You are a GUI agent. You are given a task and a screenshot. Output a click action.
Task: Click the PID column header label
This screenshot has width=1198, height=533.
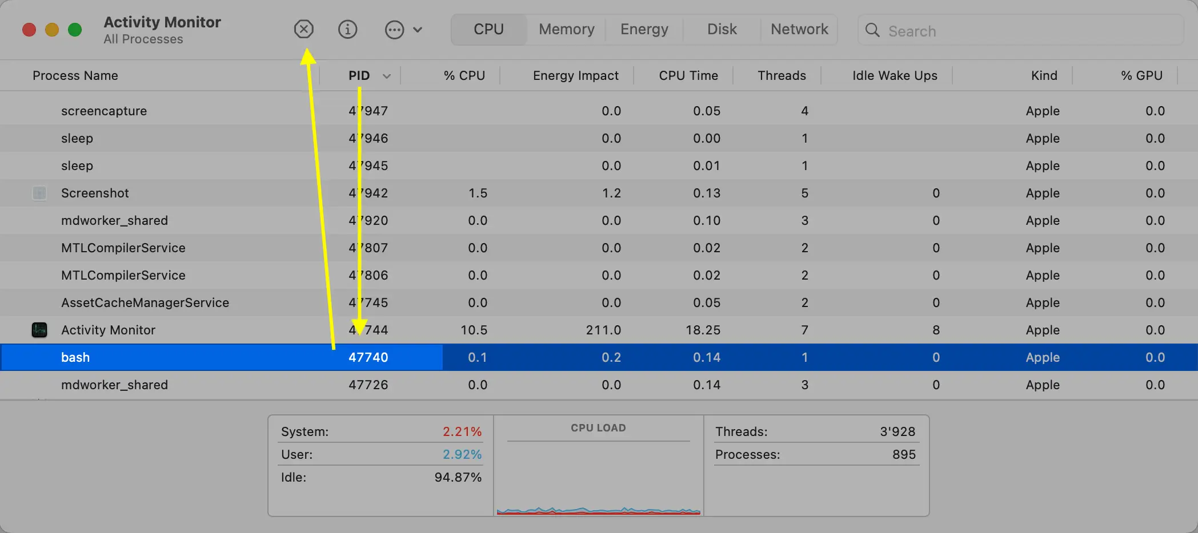pos(359,75)
